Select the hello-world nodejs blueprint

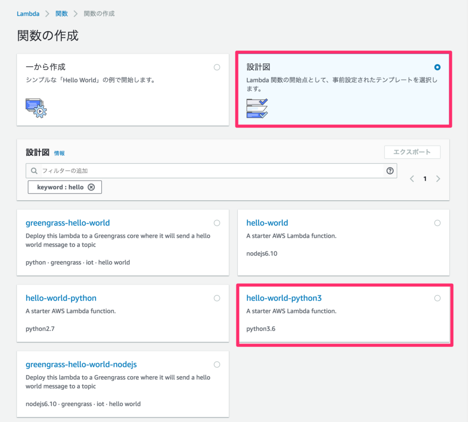click(x=437, y=223)
